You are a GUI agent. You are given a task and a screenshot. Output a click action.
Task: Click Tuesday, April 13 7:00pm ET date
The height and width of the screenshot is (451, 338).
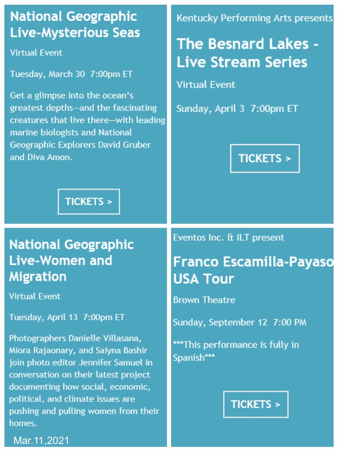pos(67,317)
